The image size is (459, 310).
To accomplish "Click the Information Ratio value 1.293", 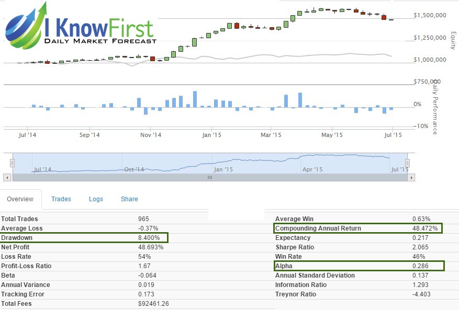I will click(420, 285).
